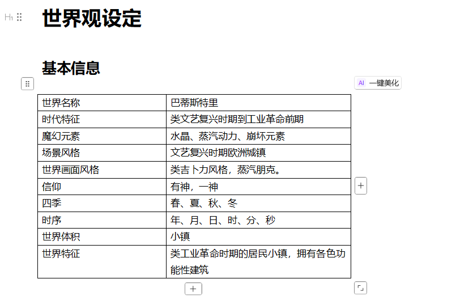Click the H1 block drag handle icon
The image size is (473, 300).
pyautogui.click(x=19, y=18)
